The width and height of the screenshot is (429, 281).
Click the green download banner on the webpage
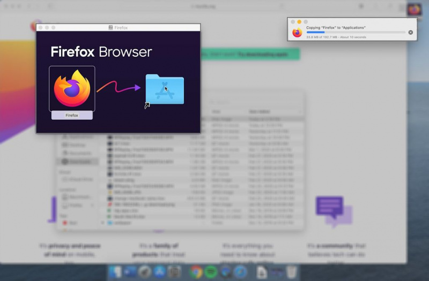click(250, 55)
